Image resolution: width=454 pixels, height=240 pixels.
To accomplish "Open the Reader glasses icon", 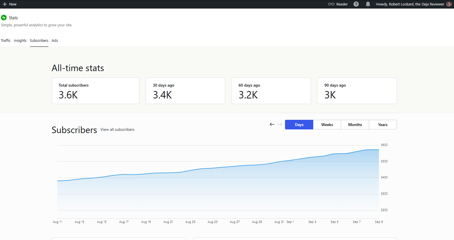I will click(x=331, y=4).
